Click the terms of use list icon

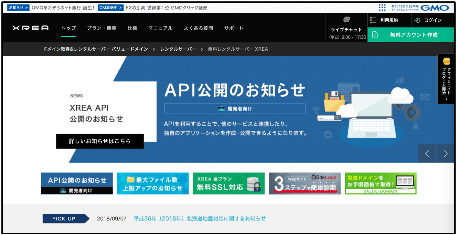tap(373, 20)
